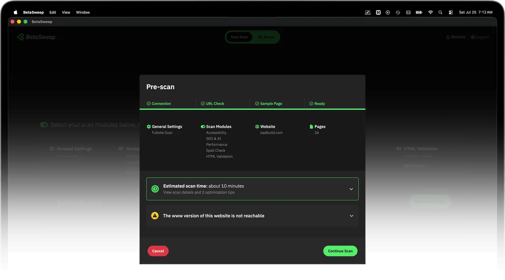Click 'Spell Check' in the Scan Modules list
The height and width of the screenshot is (280, 505).
(x=216, y=150)
